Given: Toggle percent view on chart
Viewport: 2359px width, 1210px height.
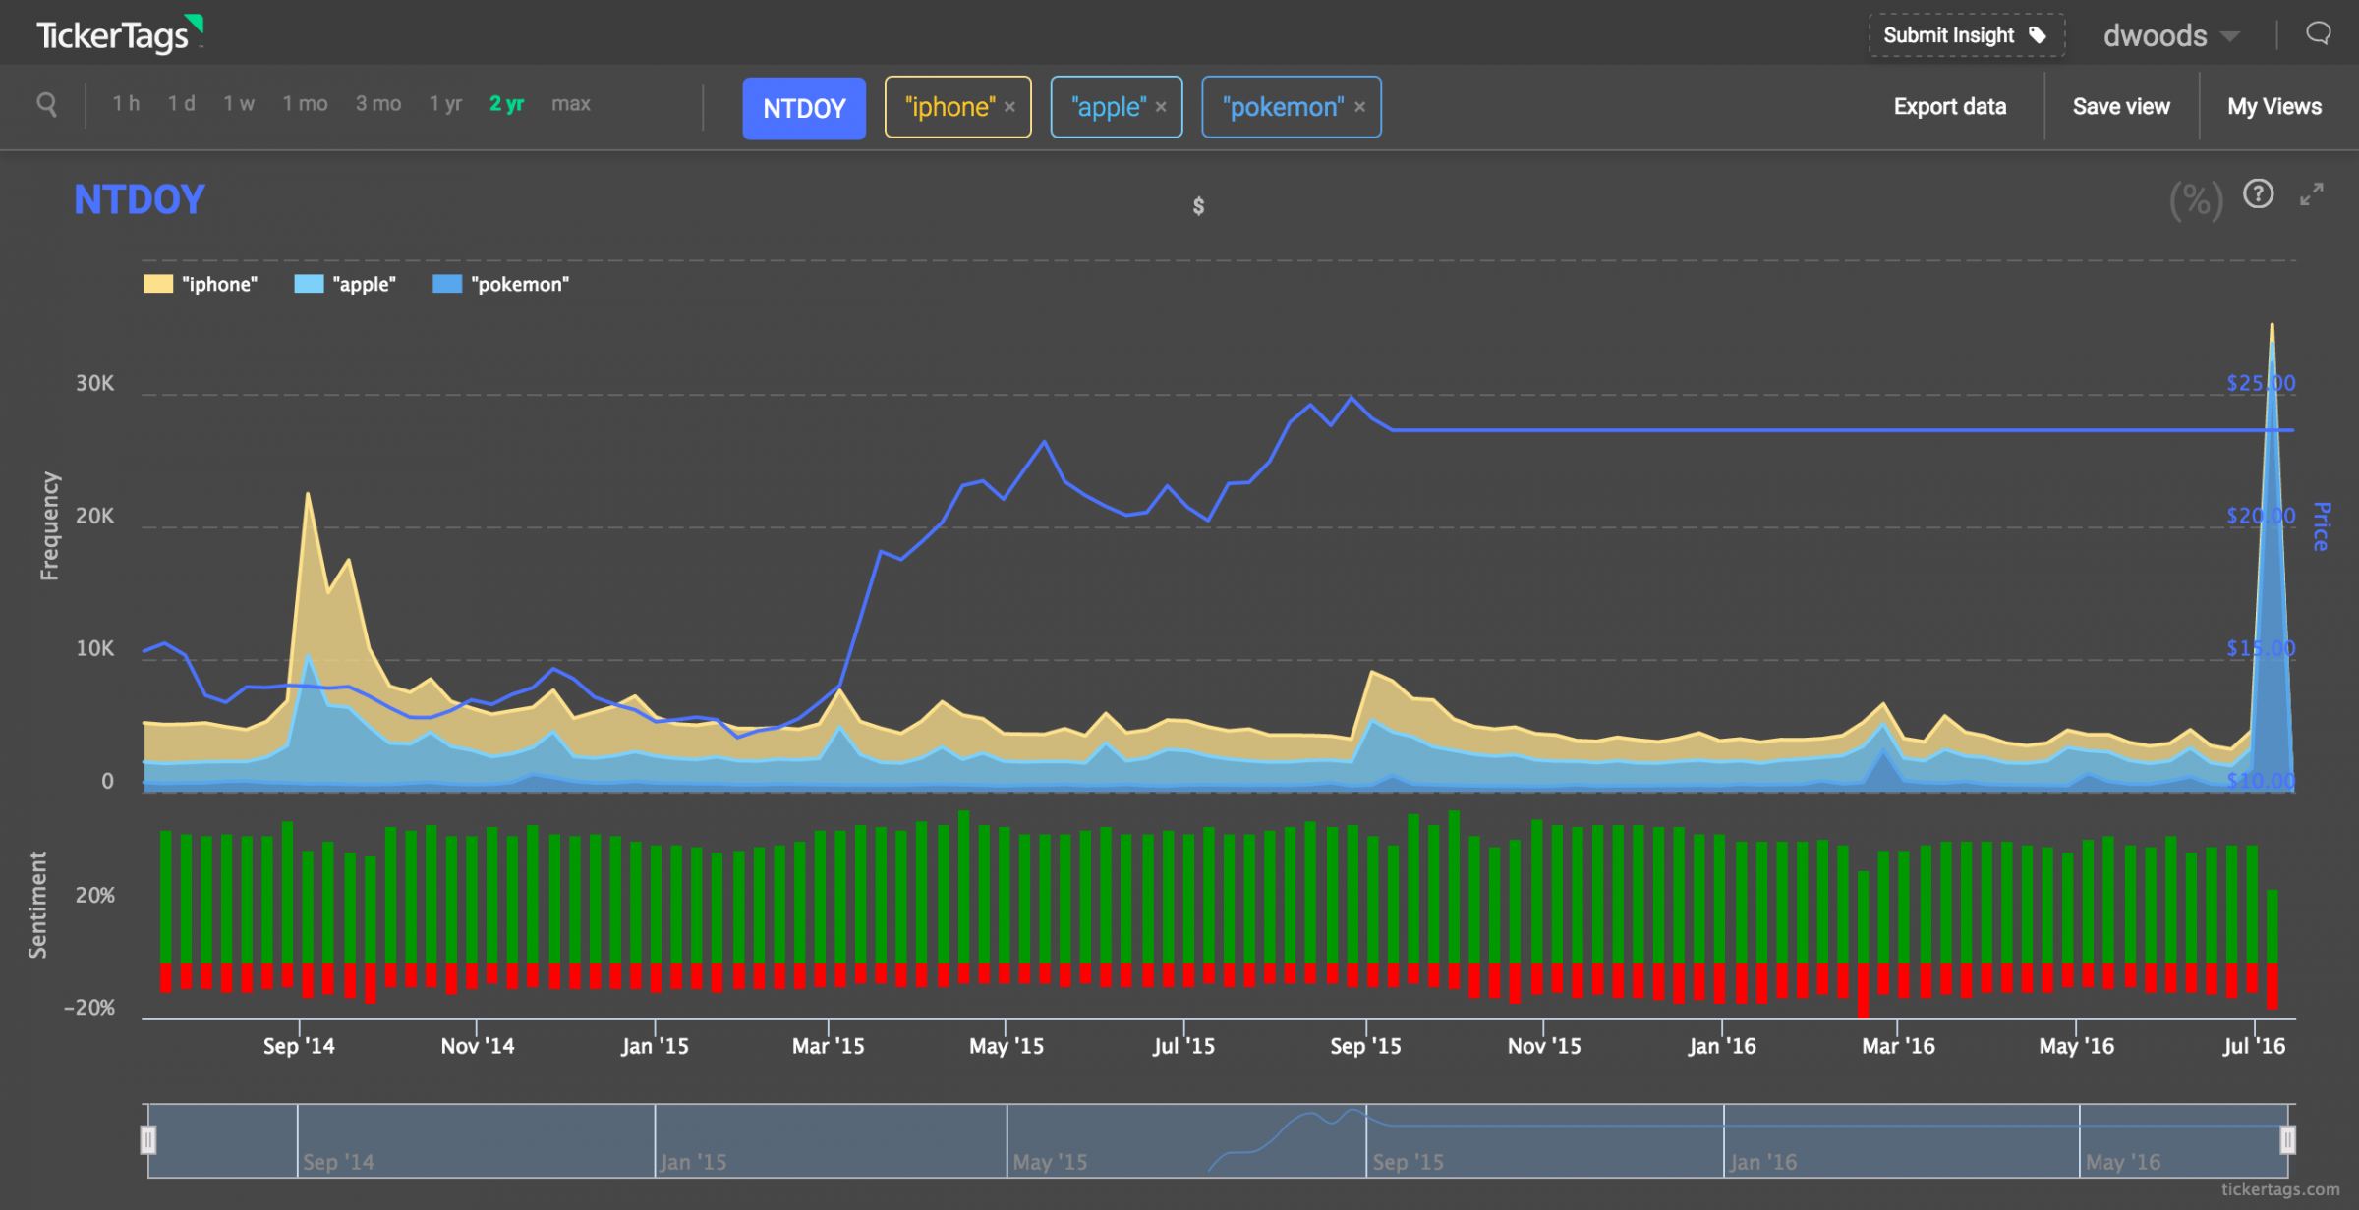Looking at the screenshot, I should click(x=2196, y=201).
